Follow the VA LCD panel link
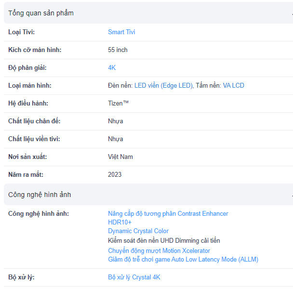This screenshot has width=293, height=289. coord(233,86)
